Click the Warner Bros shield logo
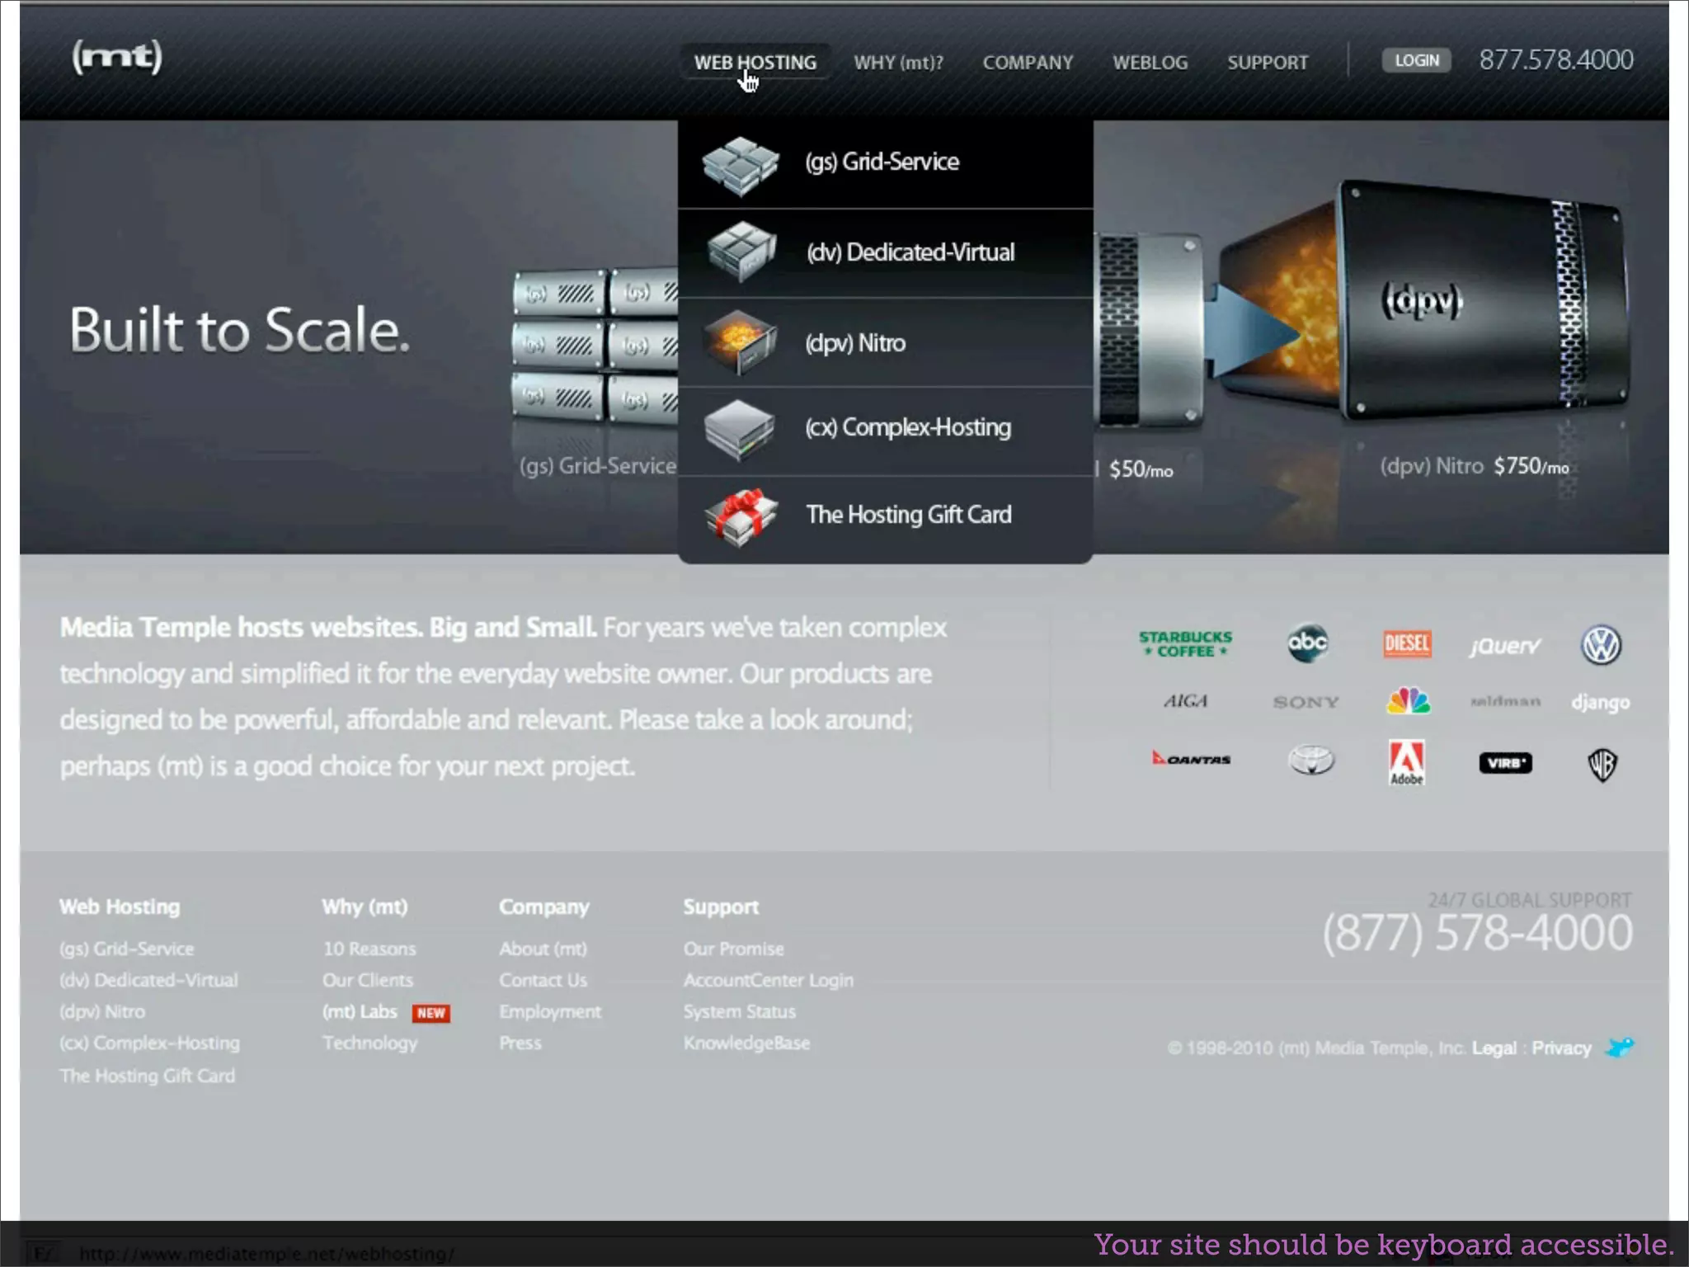The height and width of the screenshot is (1267, 1689). pyautogui.click(x=1602, y=765)
